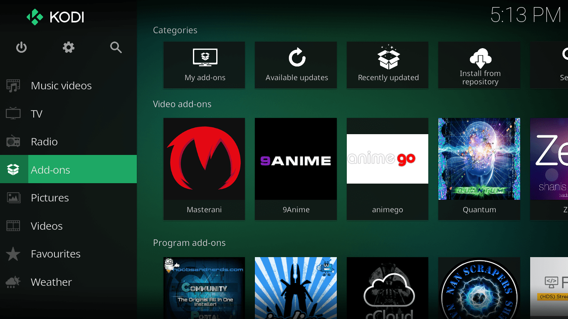Open the Pictures menu label

tap(50, 198)
